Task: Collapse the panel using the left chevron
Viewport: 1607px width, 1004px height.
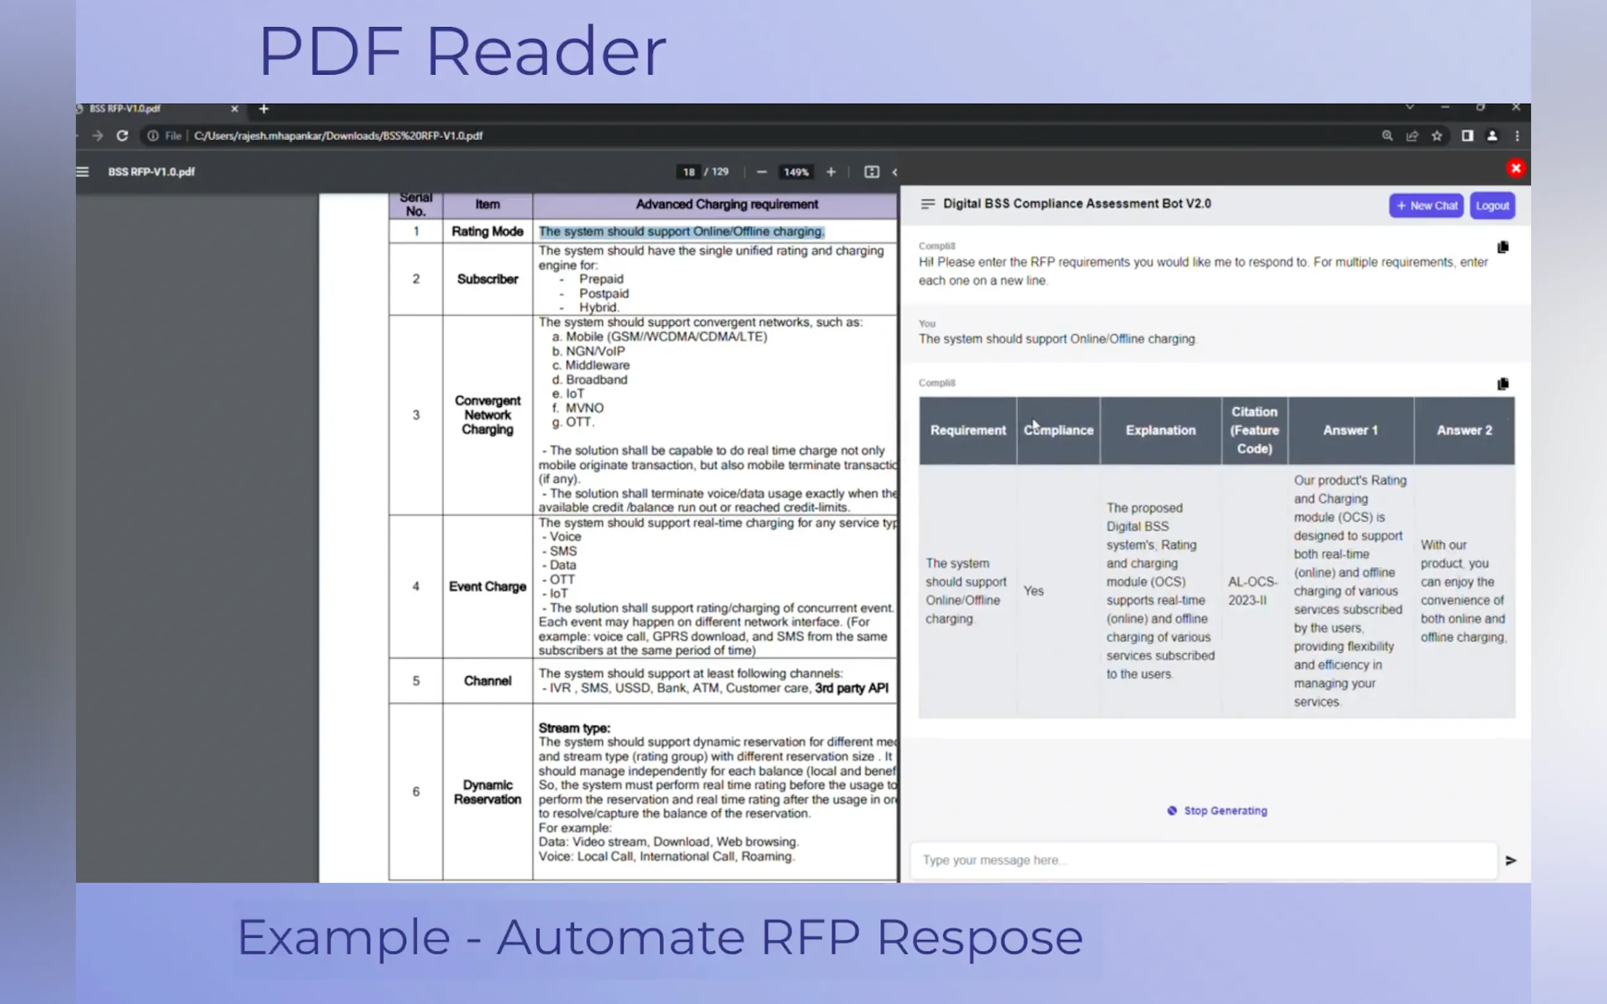Action: (895, 173)
